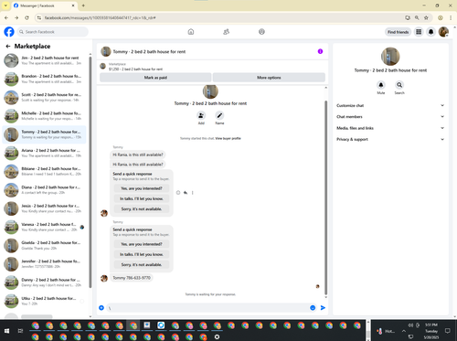Open the Facebook logo home link
The height and width of the screenshot is (341, 457).
[x=9, y=32]
